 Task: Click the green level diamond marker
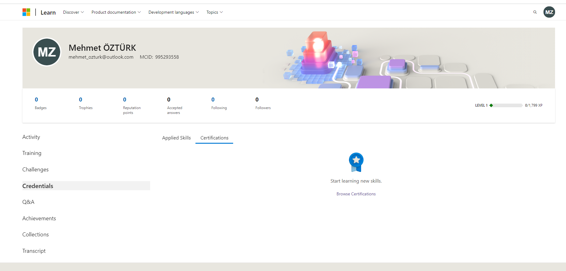click(491, 105)
